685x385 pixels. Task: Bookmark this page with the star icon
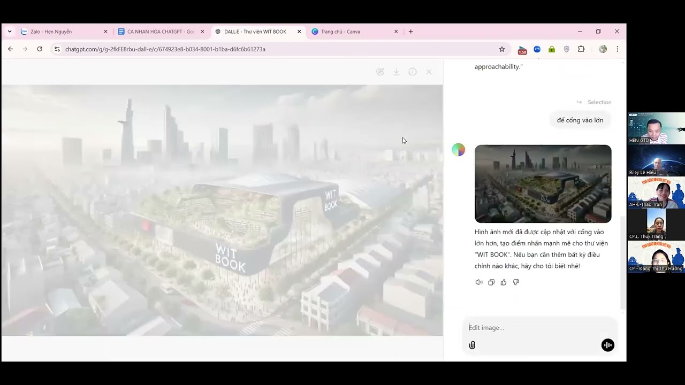pyautogui.click(x=502, y=49)
